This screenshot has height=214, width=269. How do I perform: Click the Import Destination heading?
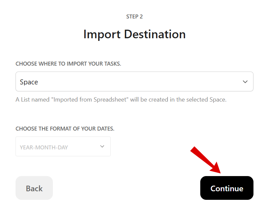[x=134, y=34]
